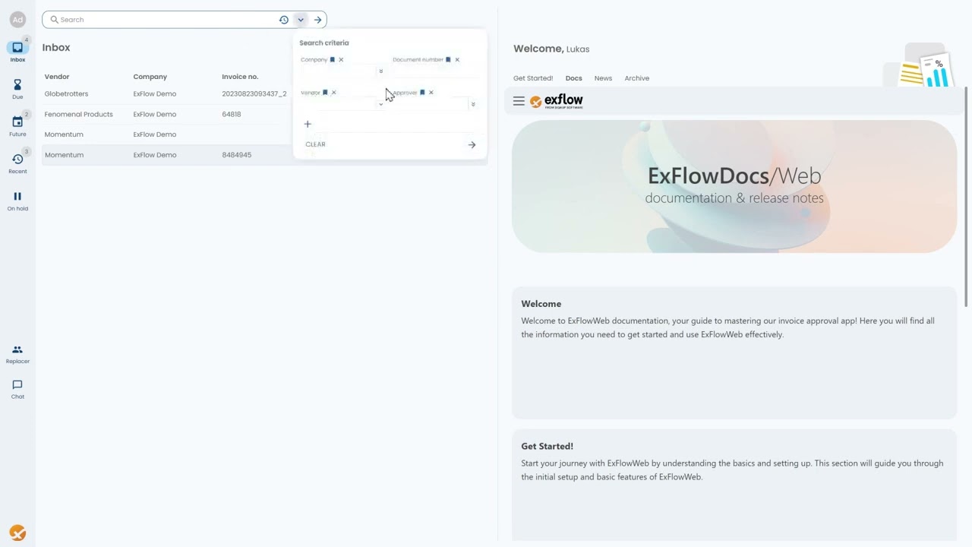Switch to the News tab
This screenshot has height=547, width=972.
tap(603, 78)
